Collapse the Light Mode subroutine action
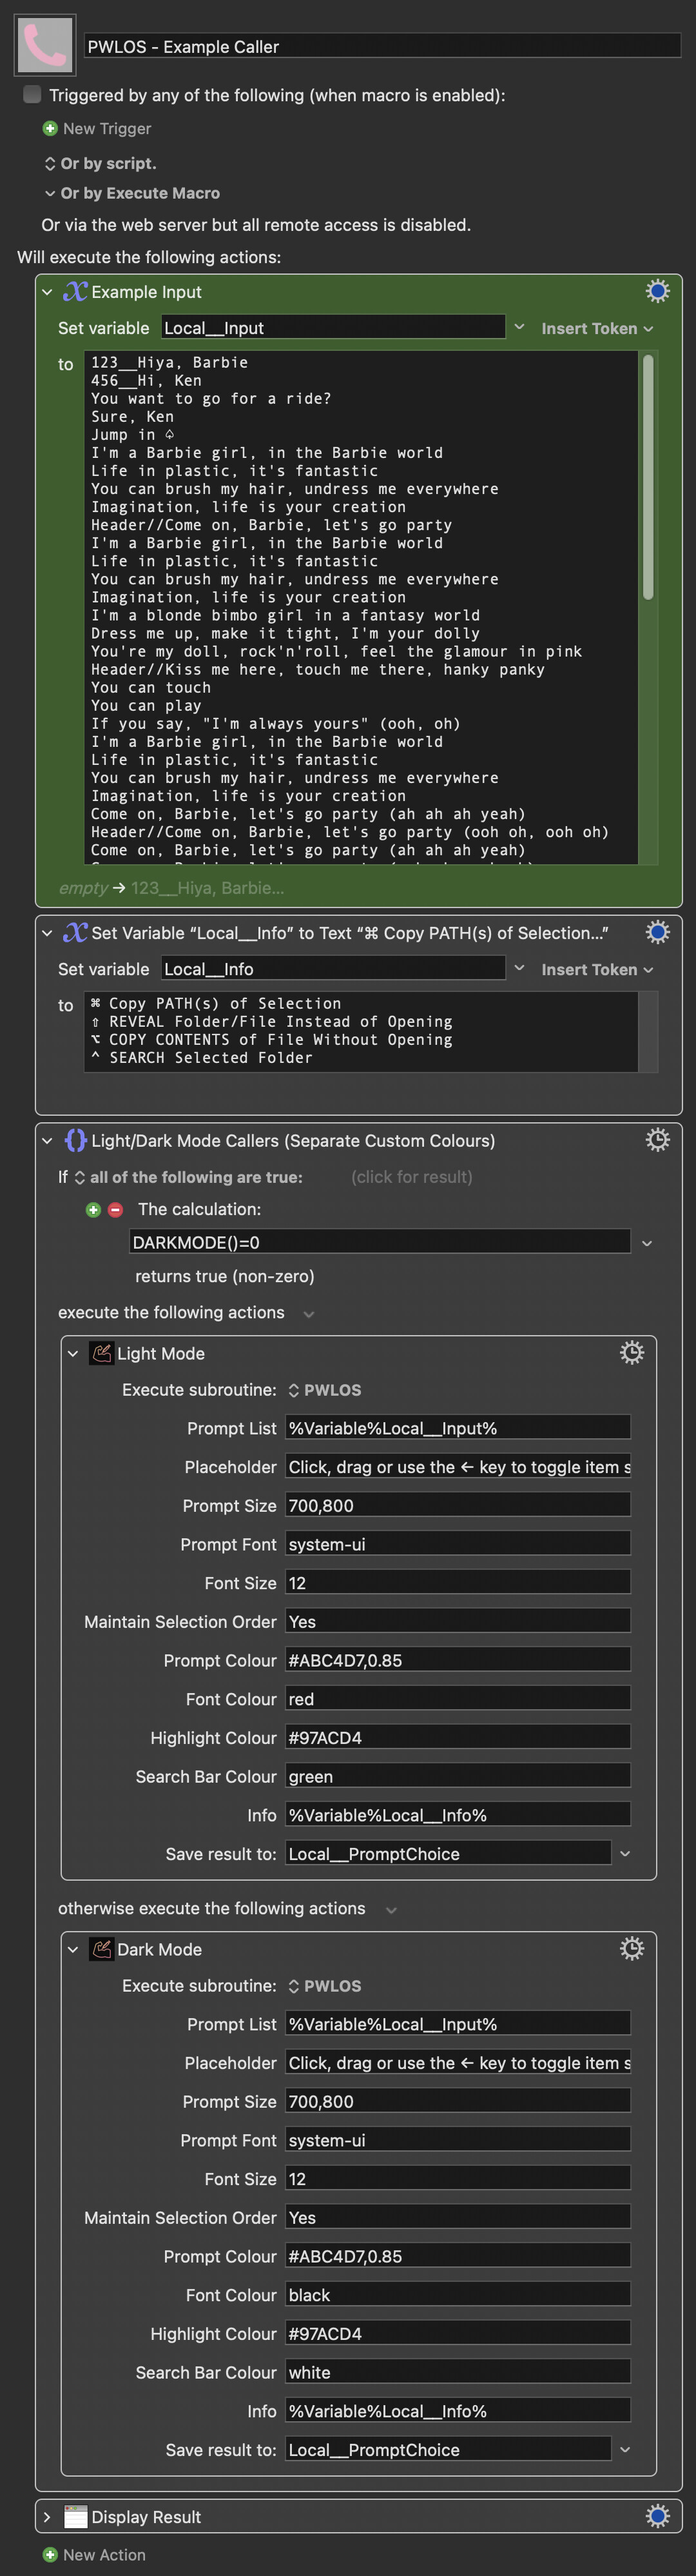The image size is (696, 2576). pos(73,1353)
